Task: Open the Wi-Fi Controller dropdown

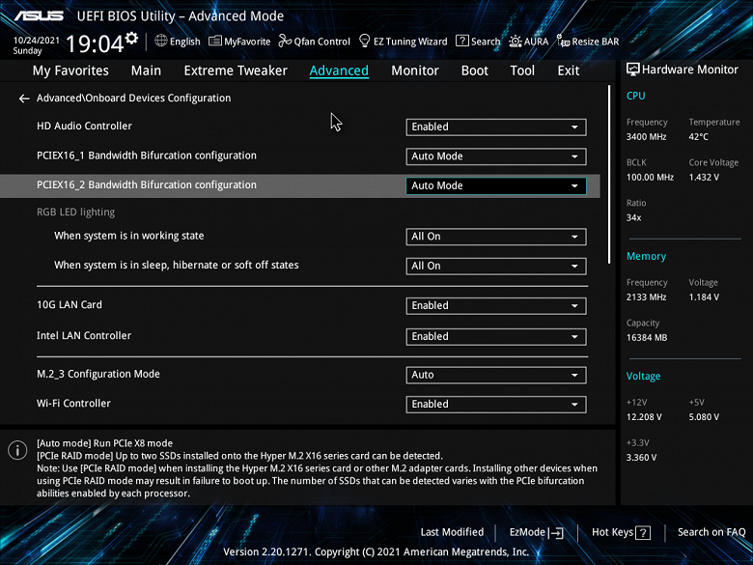Action: pos(496,404)
